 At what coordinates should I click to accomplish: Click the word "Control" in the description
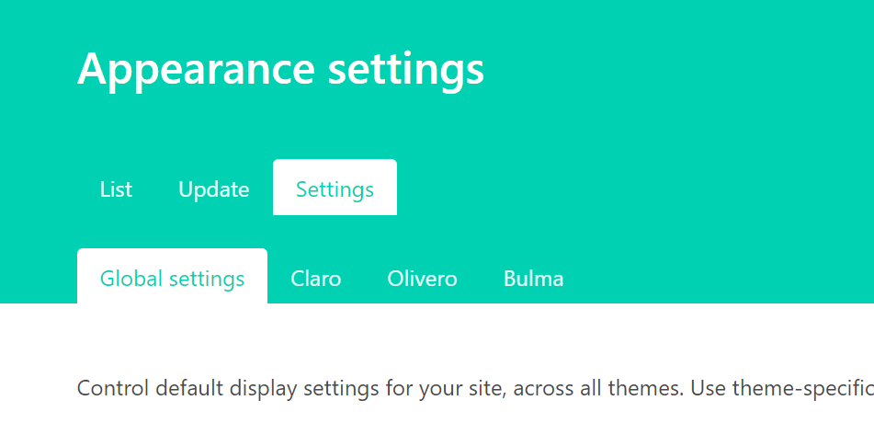pyautogui.click(x=108, y=388)
